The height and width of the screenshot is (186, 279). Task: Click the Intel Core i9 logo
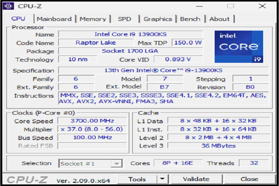click(x=239, y=47)
